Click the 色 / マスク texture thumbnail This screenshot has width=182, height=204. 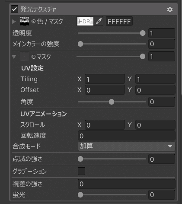pos(25,21)
